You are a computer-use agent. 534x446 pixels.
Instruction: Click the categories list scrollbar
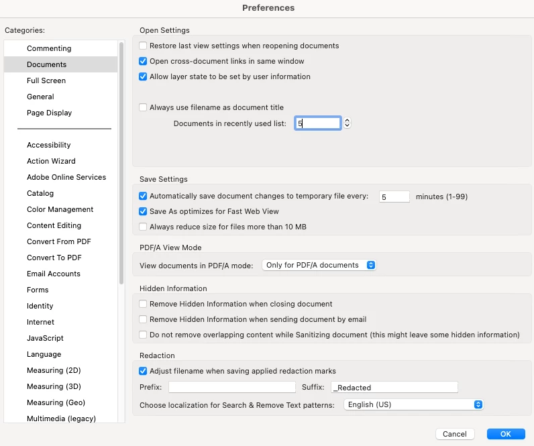click(121, 161)
